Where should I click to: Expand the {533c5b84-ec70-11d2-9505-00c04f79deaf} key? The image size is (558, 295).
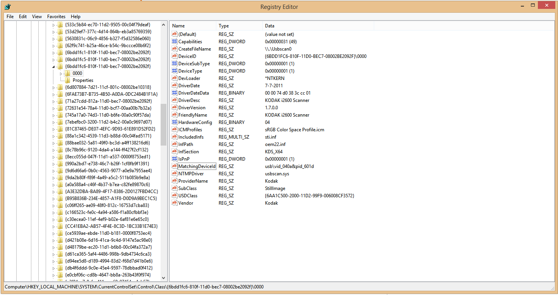click(x=54, y=25)
